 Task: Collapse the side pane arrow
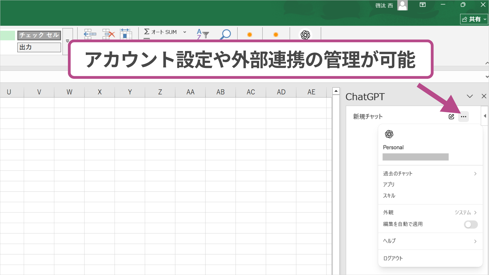(485, 116)
